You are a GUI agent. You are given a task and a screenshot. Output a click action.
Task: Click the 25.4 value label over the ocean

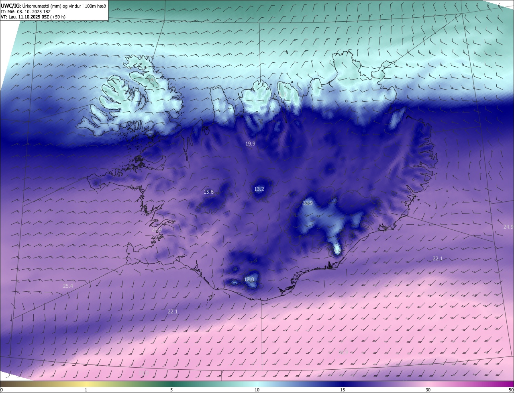68,286
